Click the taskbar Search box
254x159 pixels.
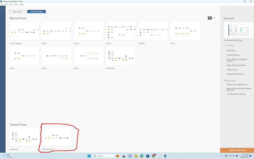[107, 156]
